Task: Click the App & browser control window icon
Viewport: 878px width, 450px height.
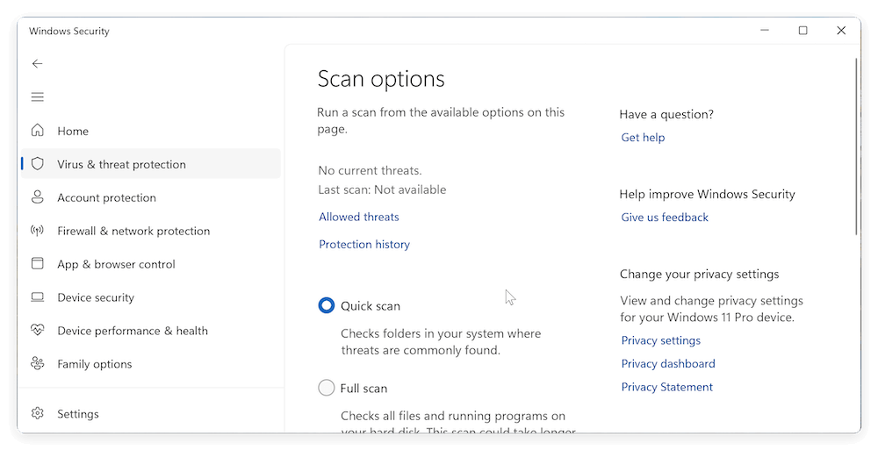Action: point(37,264)
